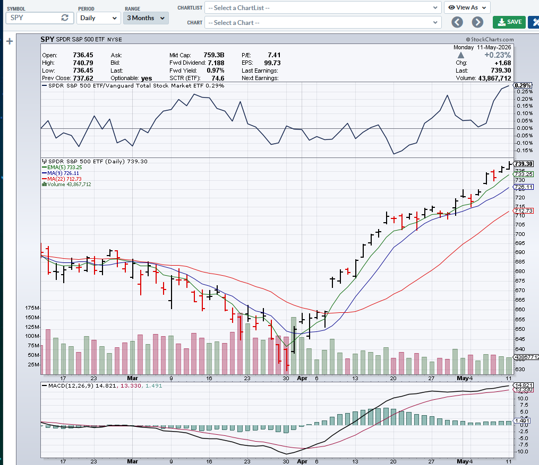The image size is (539, 465).
Task: Click the 733.25 EMA axis tag
Action: coord(524,174)
